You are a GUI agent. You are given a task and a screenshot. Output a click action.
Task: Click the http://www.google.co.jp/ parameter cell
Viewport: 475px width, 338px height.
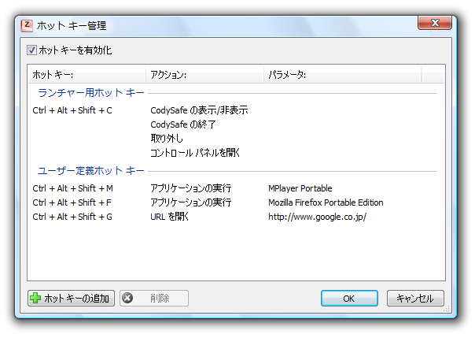coord(317,217)
